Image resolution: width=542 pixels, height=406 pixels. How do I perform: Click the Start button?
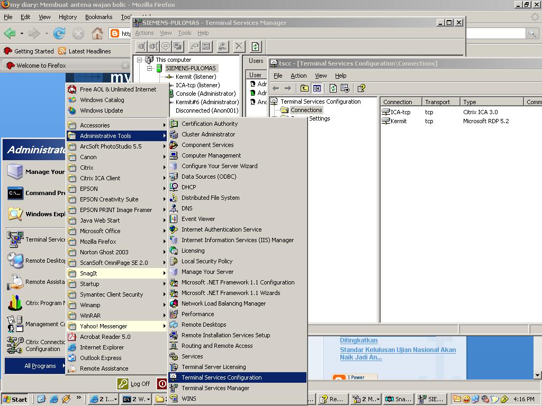tap(15, 399)
